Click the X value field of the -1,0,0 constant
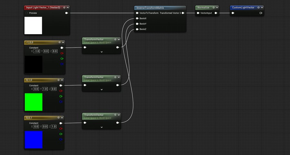The image size is (290, 155). pyautogui.click(x=37, y=51)
